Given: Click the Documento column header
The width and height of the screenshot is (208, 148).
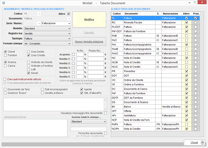Looking at the screenshot, I should (139, 14).
